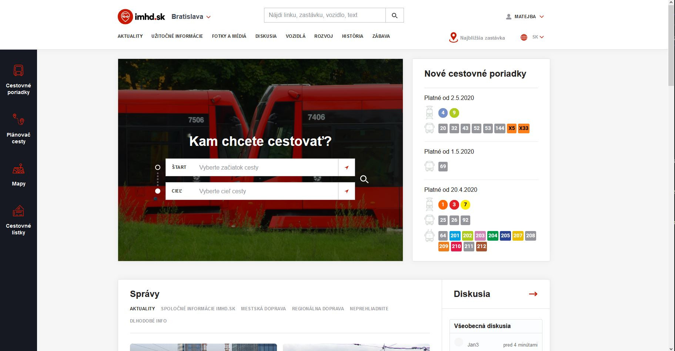Open the VOZIDLÁ menu item
This screenshot has width=675, height=351.
(295, 36)
